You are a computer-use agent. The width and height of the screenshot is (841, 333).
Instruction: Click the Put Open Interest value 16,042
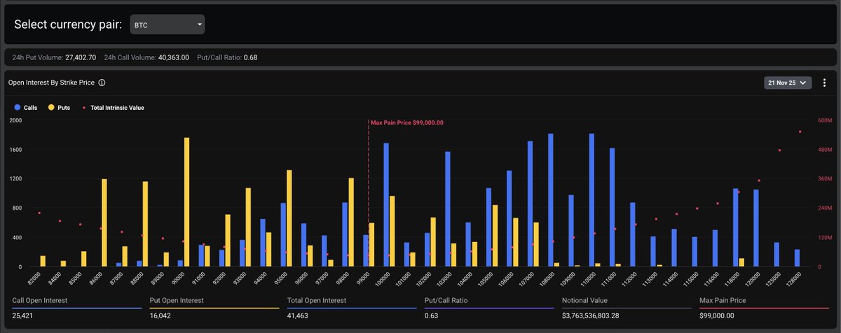click(x=162, y=316)
